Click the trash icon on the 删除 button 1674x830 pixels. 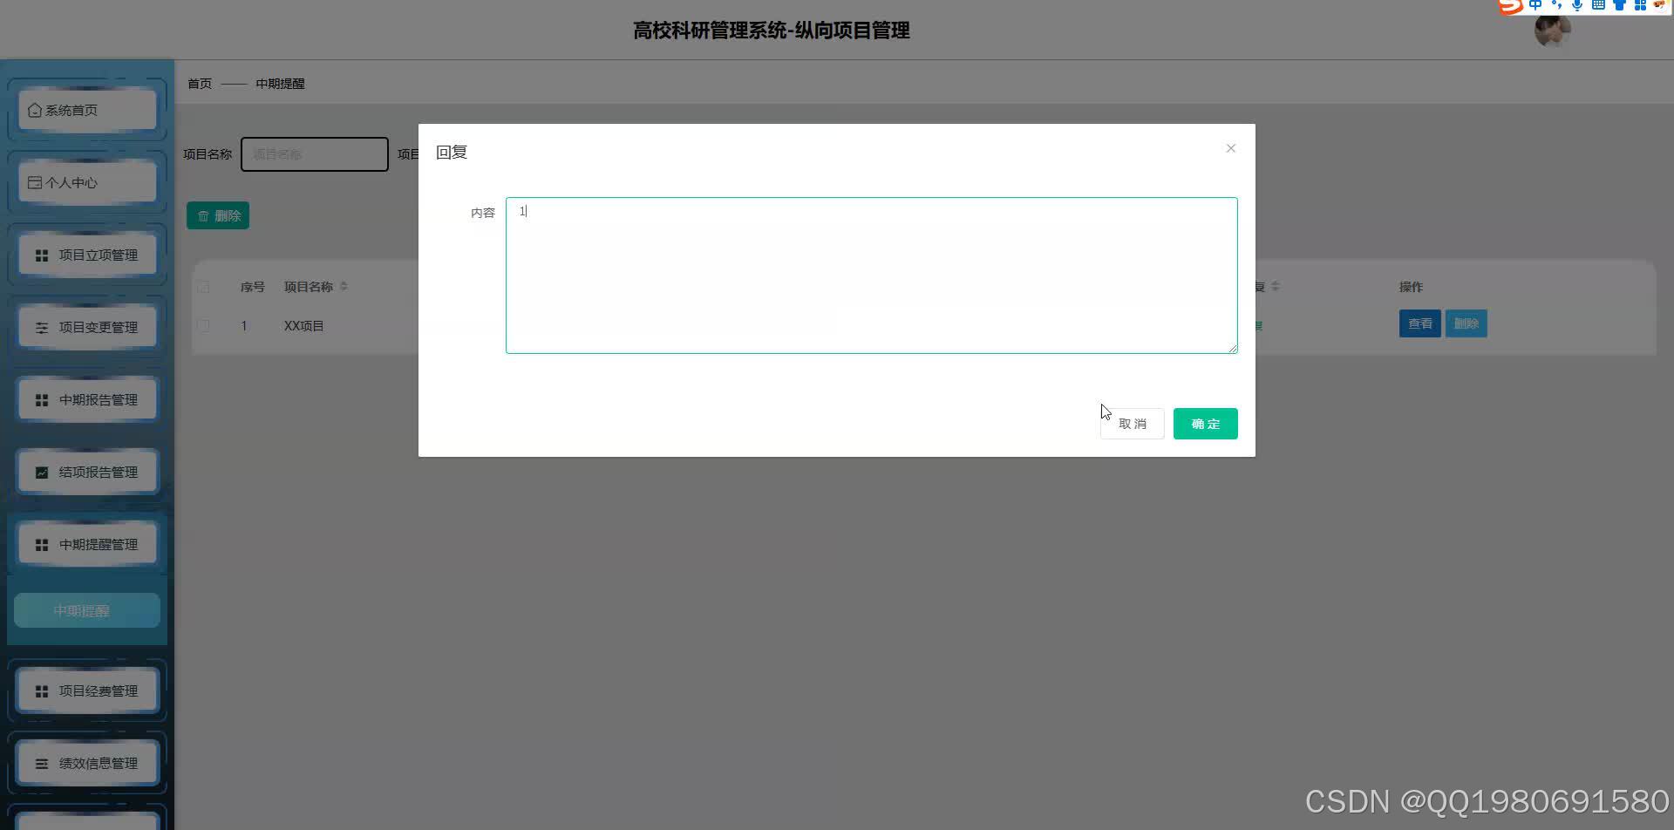204,214
